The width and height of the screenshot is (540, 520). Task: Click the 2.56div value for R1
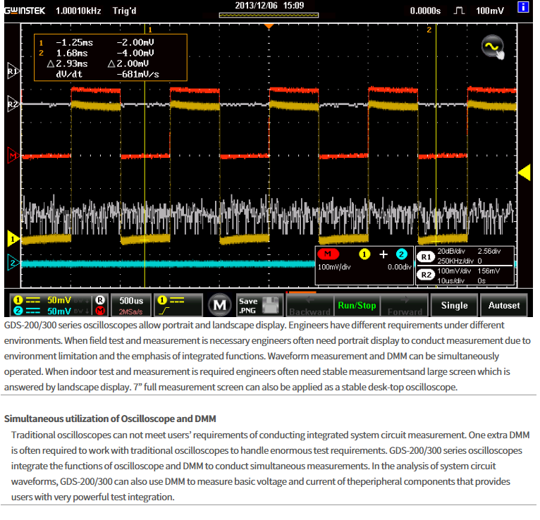click(489, 252)
